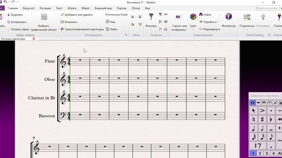Click the Перевернуть (flip) command

(x=210, y=29)
